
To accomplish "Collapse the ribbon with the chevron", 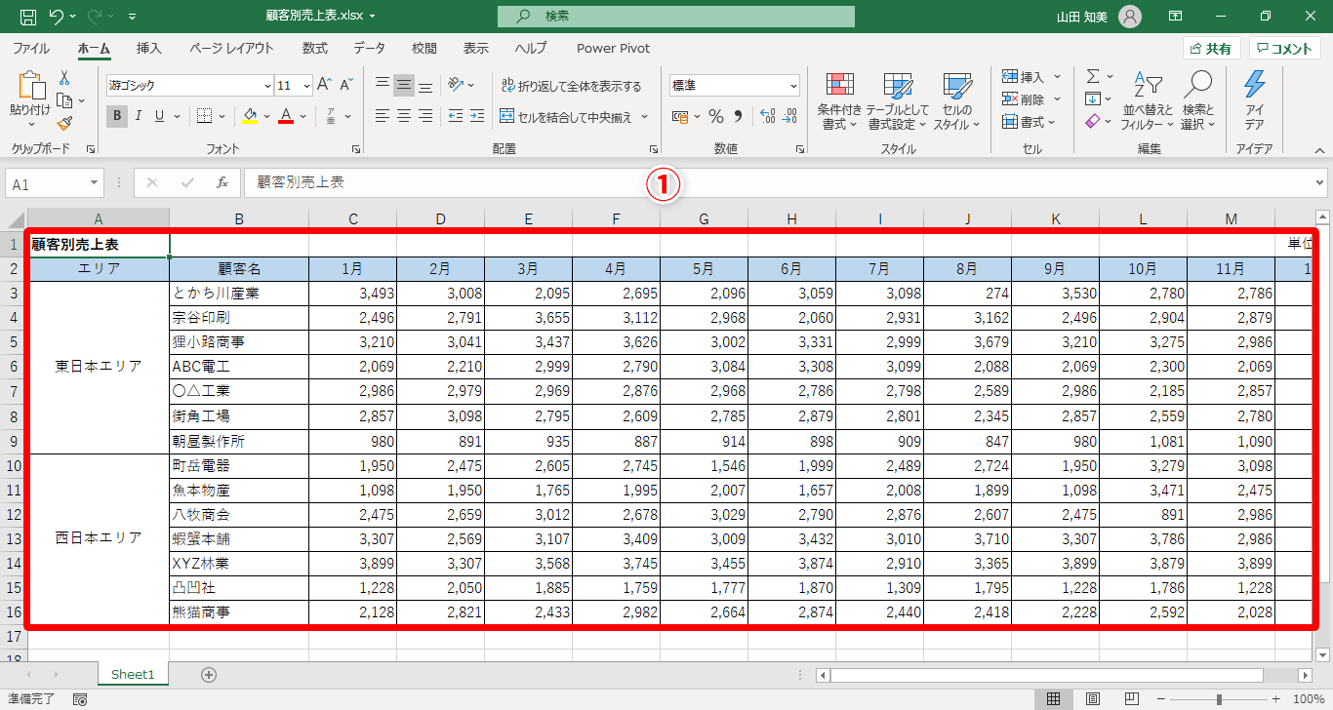I will pos(1319,150).
